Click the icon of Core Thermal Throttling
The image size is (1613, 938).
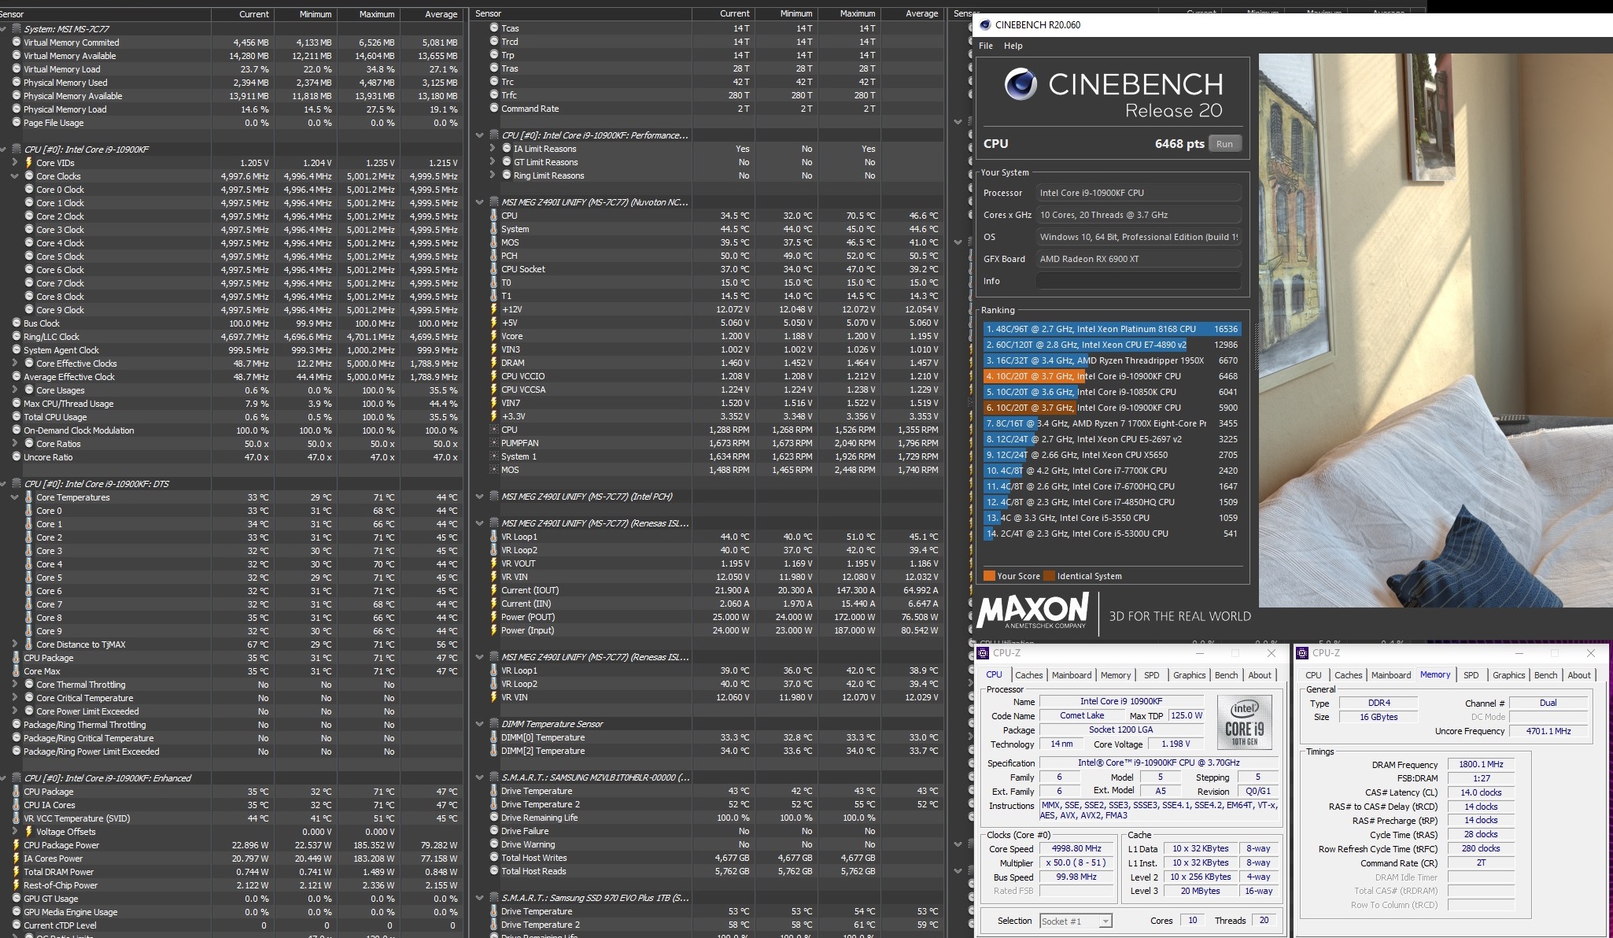point(29,685)
